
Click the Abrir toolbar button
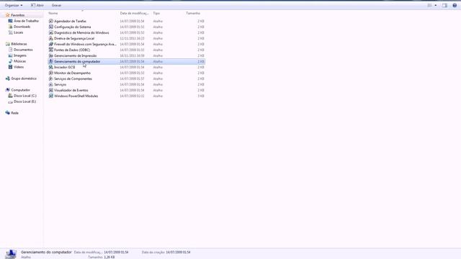click(37, 5)
